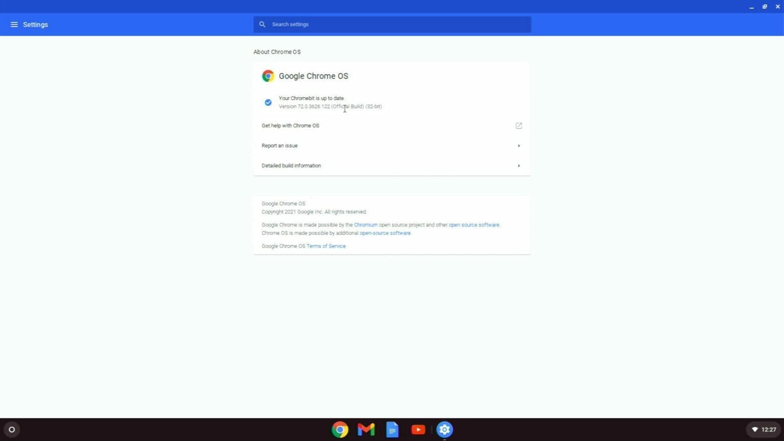Click the search magnifier icon in settings
Viewport: 784px width, 441px height.
[x=262, y=24]
